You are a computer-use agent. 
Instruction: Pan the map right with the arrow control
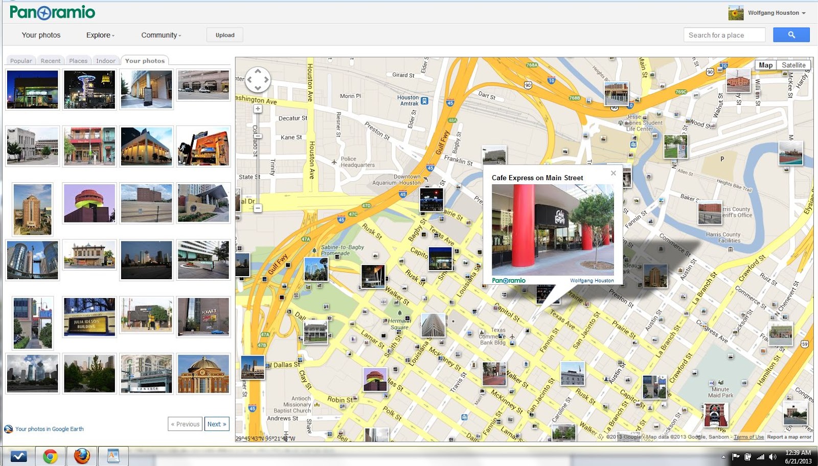(266, 80)
